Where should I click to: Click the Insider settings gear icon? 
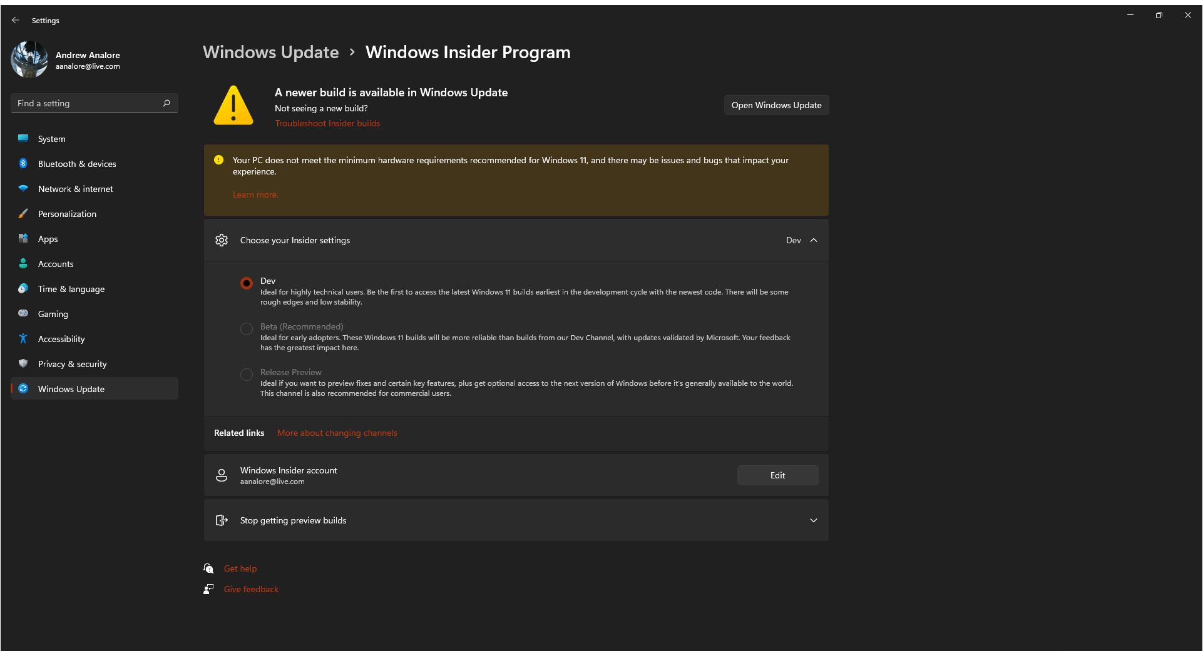[x=222, y=240]
